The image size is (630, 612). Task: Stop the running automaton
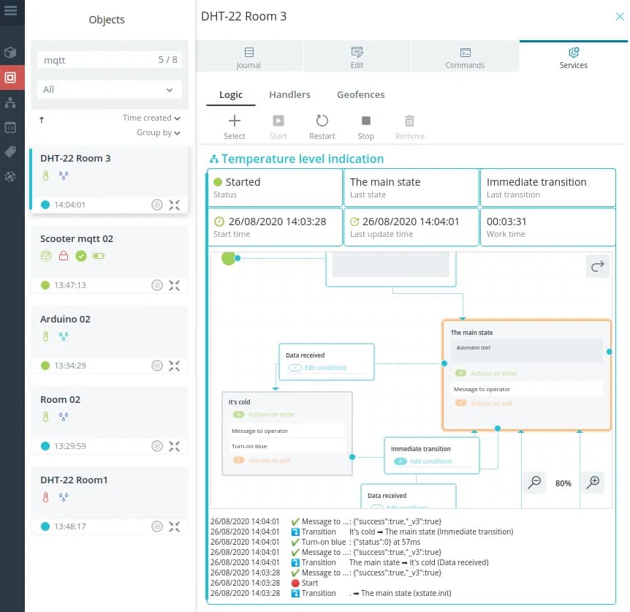(x=366, y=121)
